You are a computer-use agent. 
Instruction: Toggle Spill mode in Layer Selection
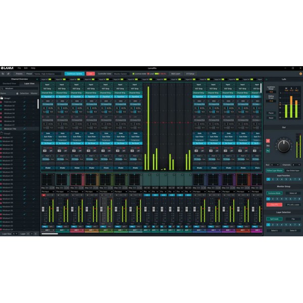pos(274,219)
